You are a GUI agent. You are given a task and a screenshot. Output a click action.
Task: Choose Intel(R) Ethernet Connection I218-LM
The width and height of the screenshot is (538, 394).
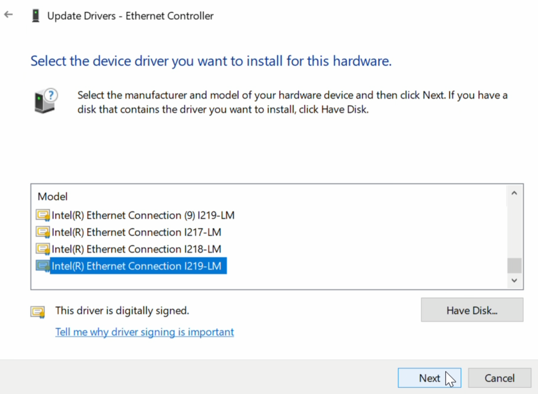[137, 249]
